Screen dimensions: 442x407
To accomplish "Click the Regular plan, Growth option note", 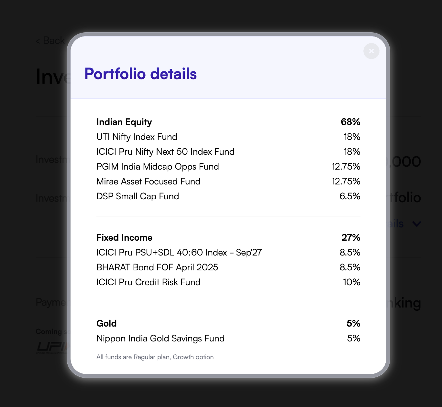I will click(x=155, y=357).
